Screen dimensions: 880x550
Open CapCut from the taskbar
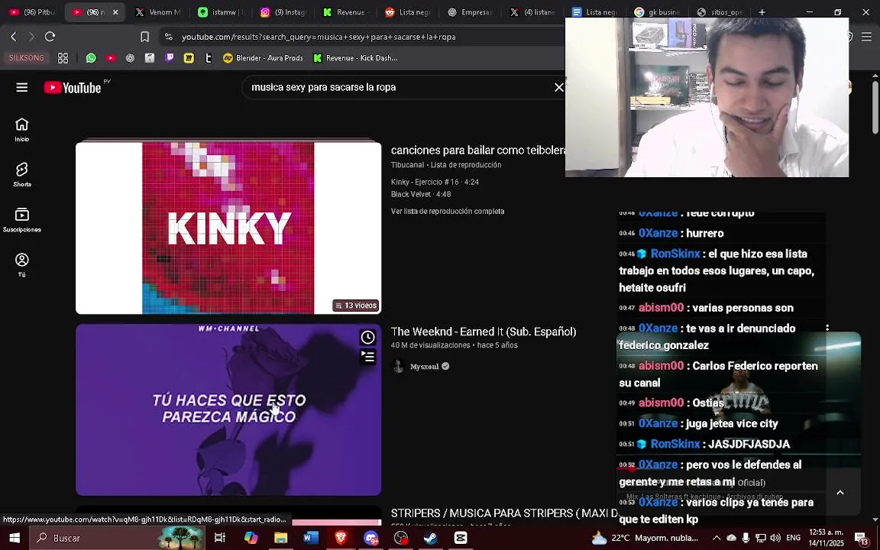pyautogui.click(x=460, y=538)
